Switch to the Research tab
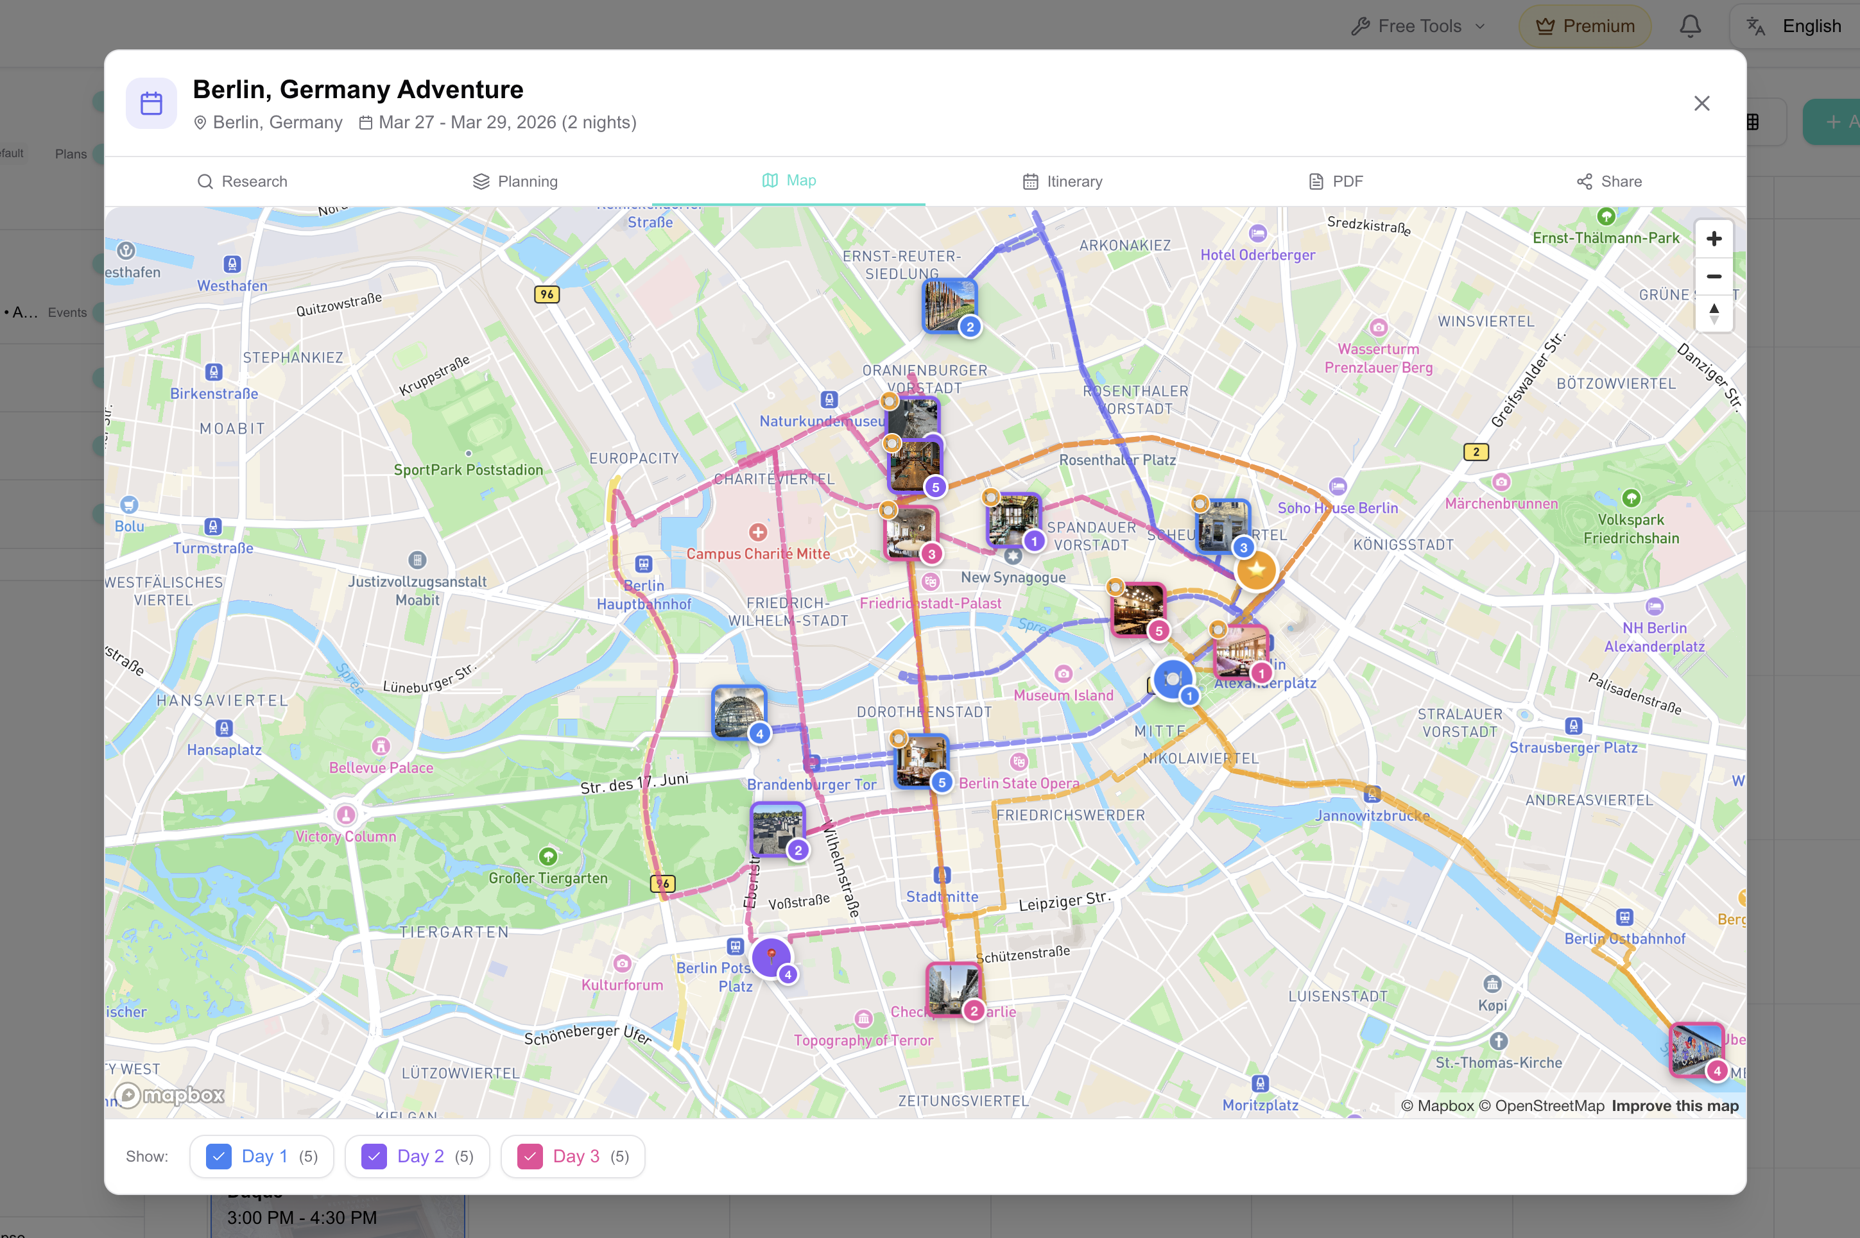 (243, 181)
